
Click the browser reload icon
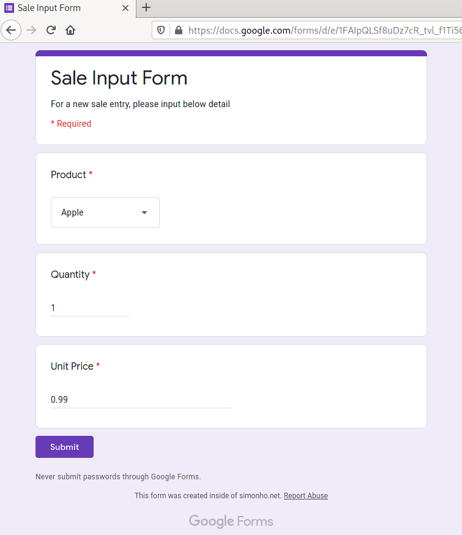(x=51, y=29)
